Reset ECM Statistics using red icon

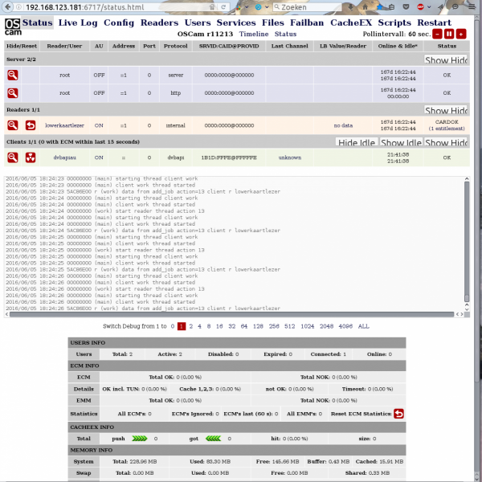[x=398, y=413]
